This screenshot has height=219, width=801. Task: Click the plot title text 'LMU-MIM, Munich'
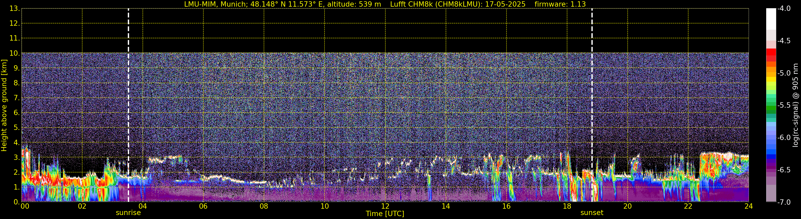coord(215,4)
